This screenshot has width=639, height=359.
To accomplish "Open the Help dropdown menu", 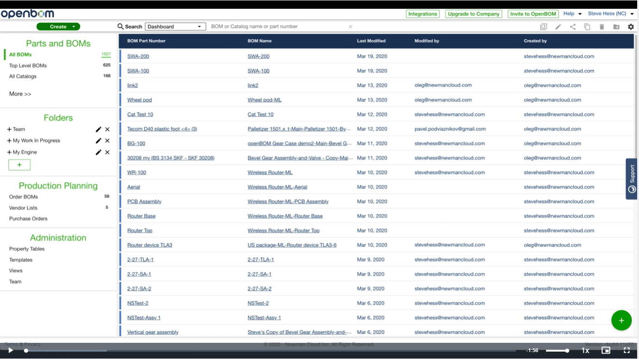I will [572, 14].
